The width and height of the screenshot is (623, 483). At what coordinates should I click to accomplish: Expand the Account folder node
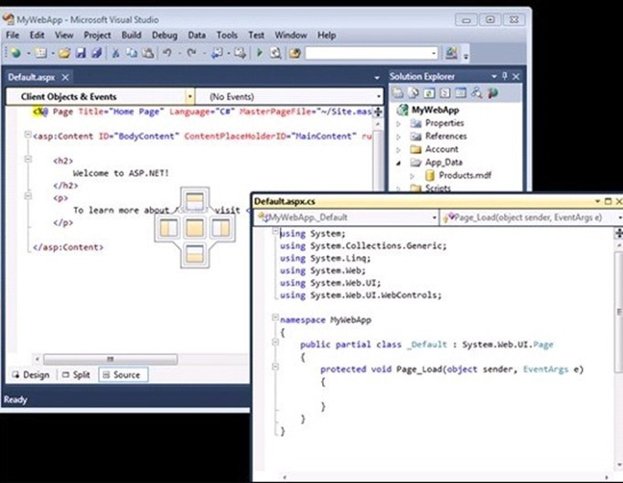399,150
